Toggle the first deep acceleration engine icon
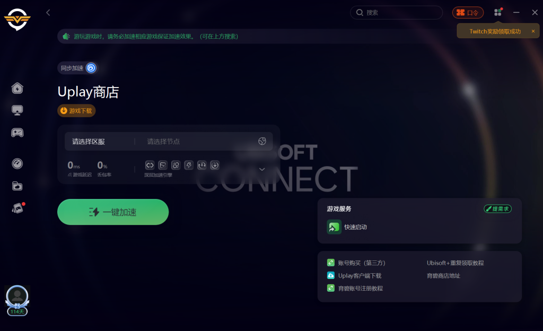The width and height of the screenshot is (543, 331). pyautogui.click(x=150, y=165)
